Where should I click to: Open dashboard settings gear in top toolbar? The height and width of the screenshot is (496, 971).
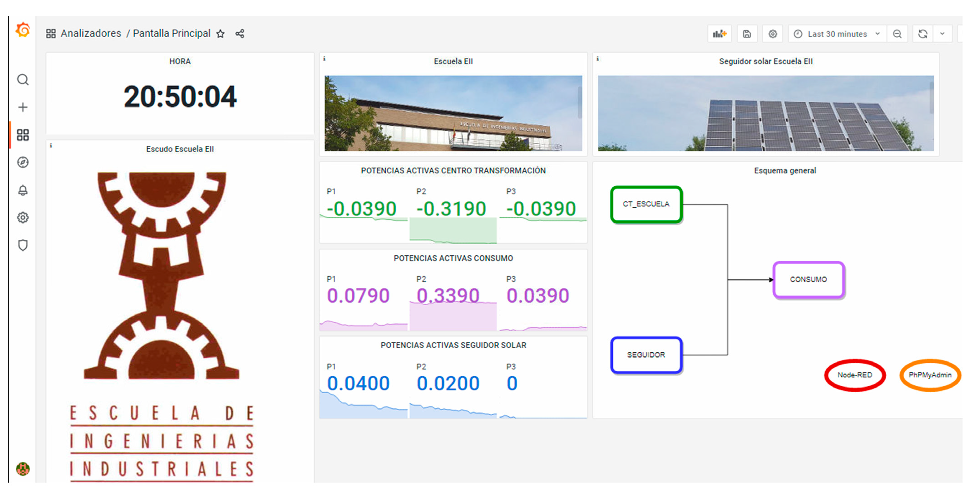click(x=773, y=34)
